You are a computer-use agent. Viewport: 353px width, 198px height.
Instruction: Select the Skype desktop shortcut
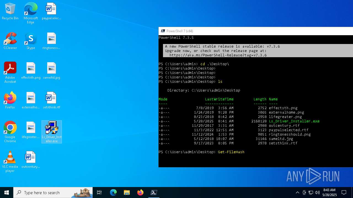[31, 41]
